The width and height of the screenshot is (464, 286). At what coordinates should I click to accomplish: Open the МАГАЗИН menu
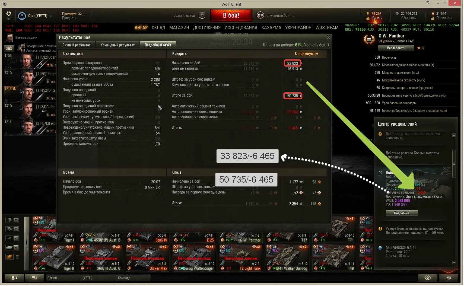pyautogui.click(x=179, y=28)
